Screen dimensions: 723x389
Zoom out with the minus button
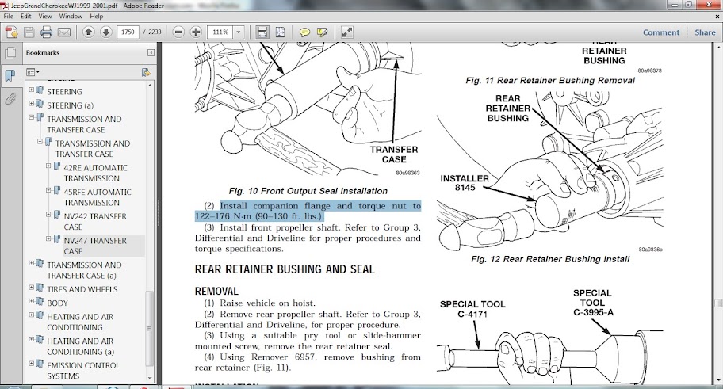click(x=178, y=32)
